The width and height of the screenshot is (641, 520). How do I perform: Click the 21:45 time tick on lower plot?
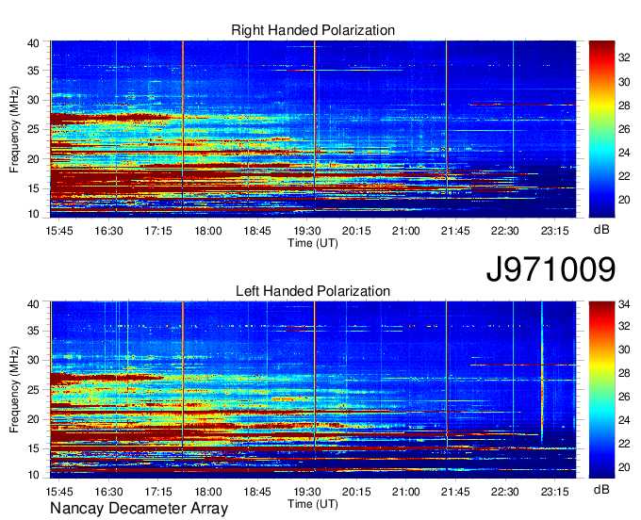click(x=455, y=492)
